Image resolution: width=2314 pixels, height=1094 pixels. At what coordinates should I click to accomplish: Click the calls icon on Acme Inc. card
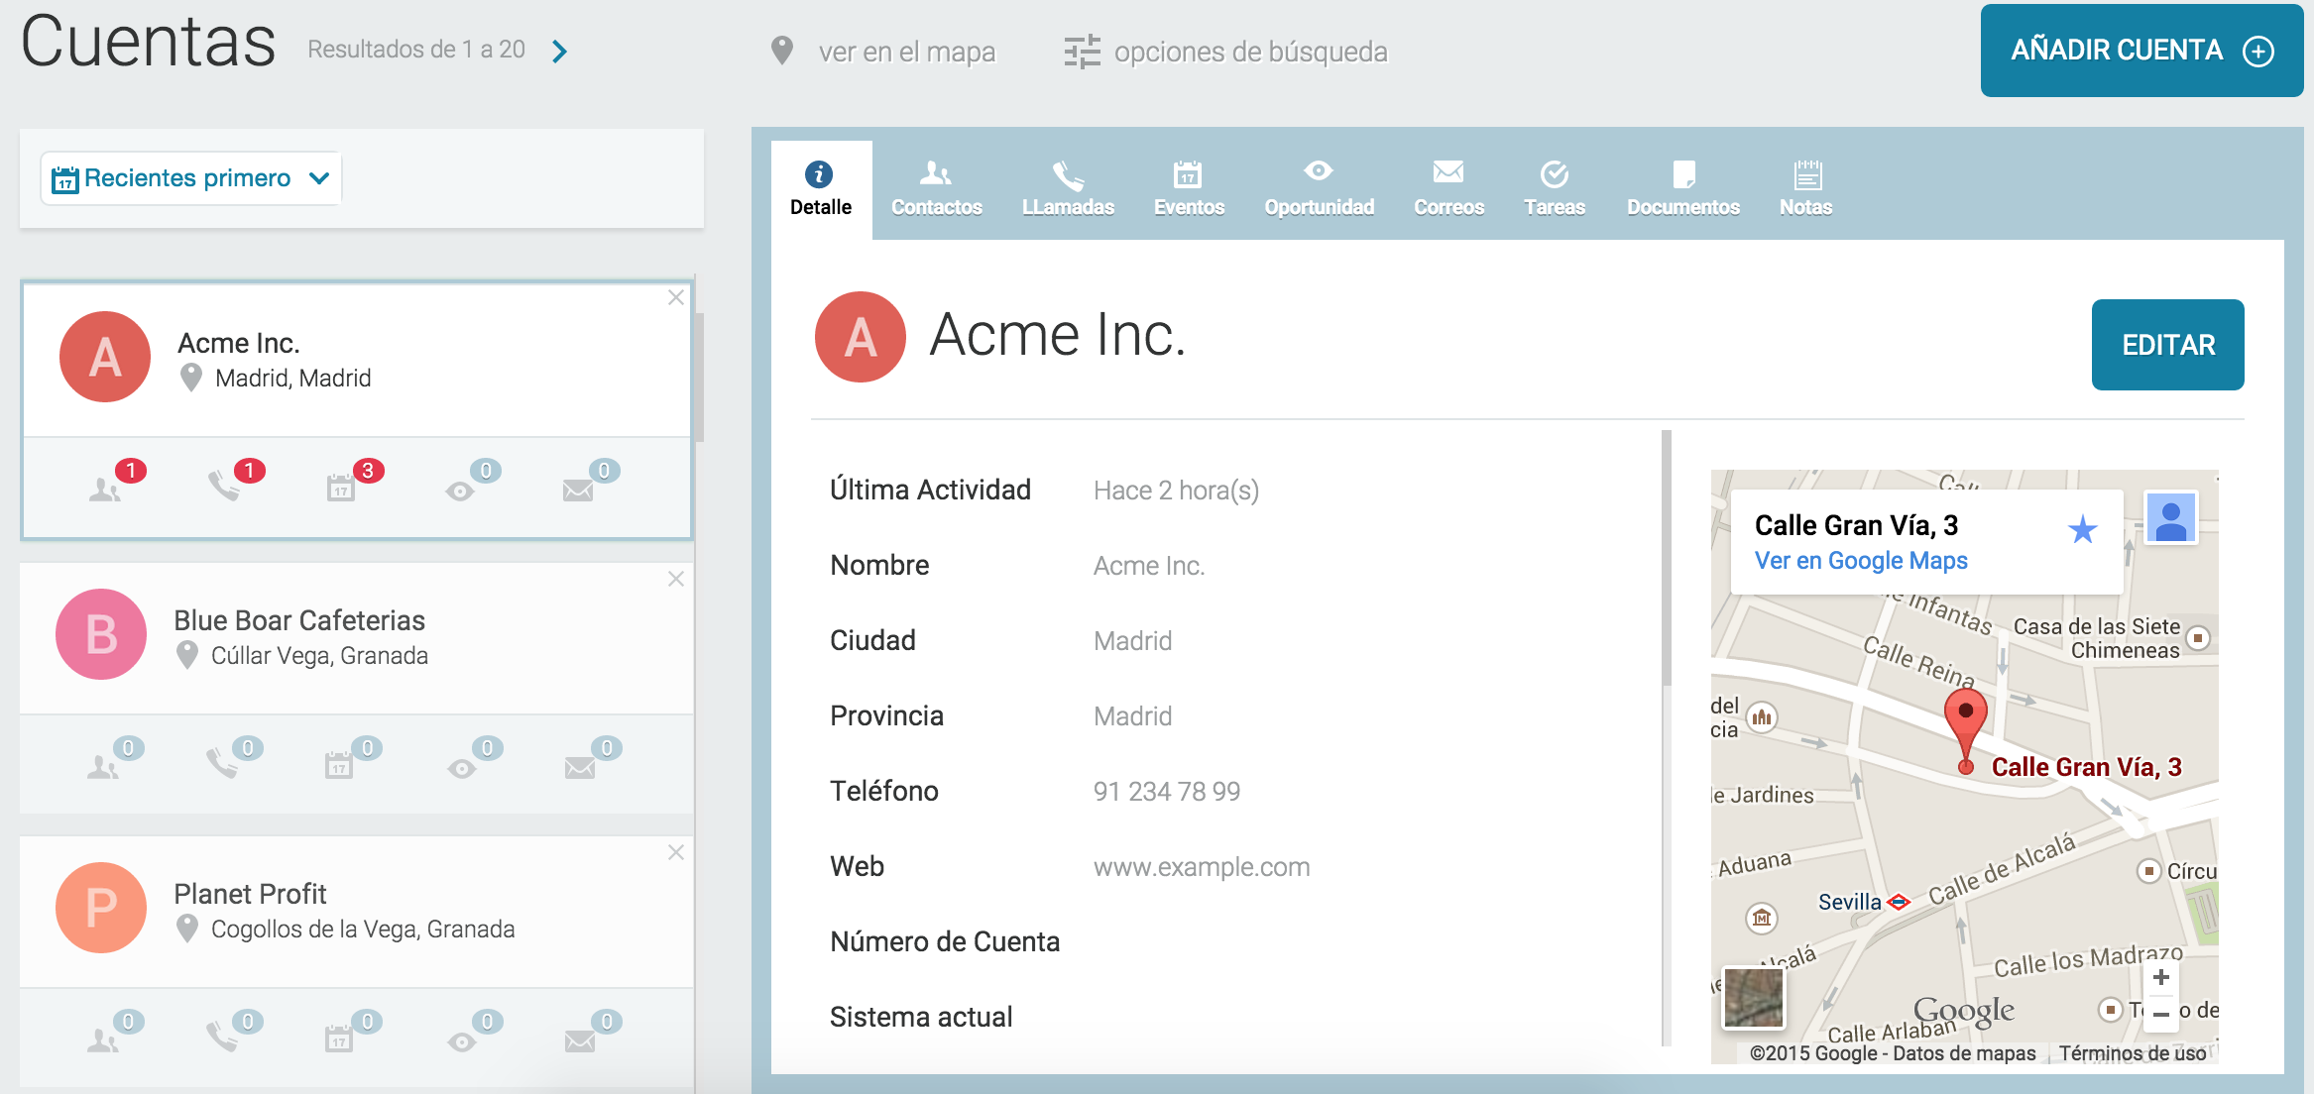pos(224,487)
